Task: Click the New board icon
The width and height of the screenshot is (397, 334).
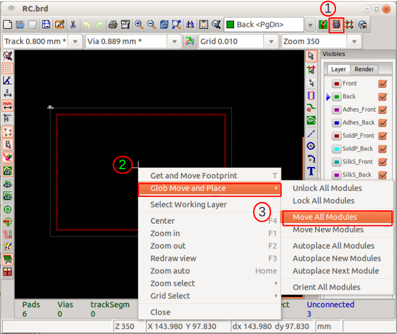Action: [8, 24]
